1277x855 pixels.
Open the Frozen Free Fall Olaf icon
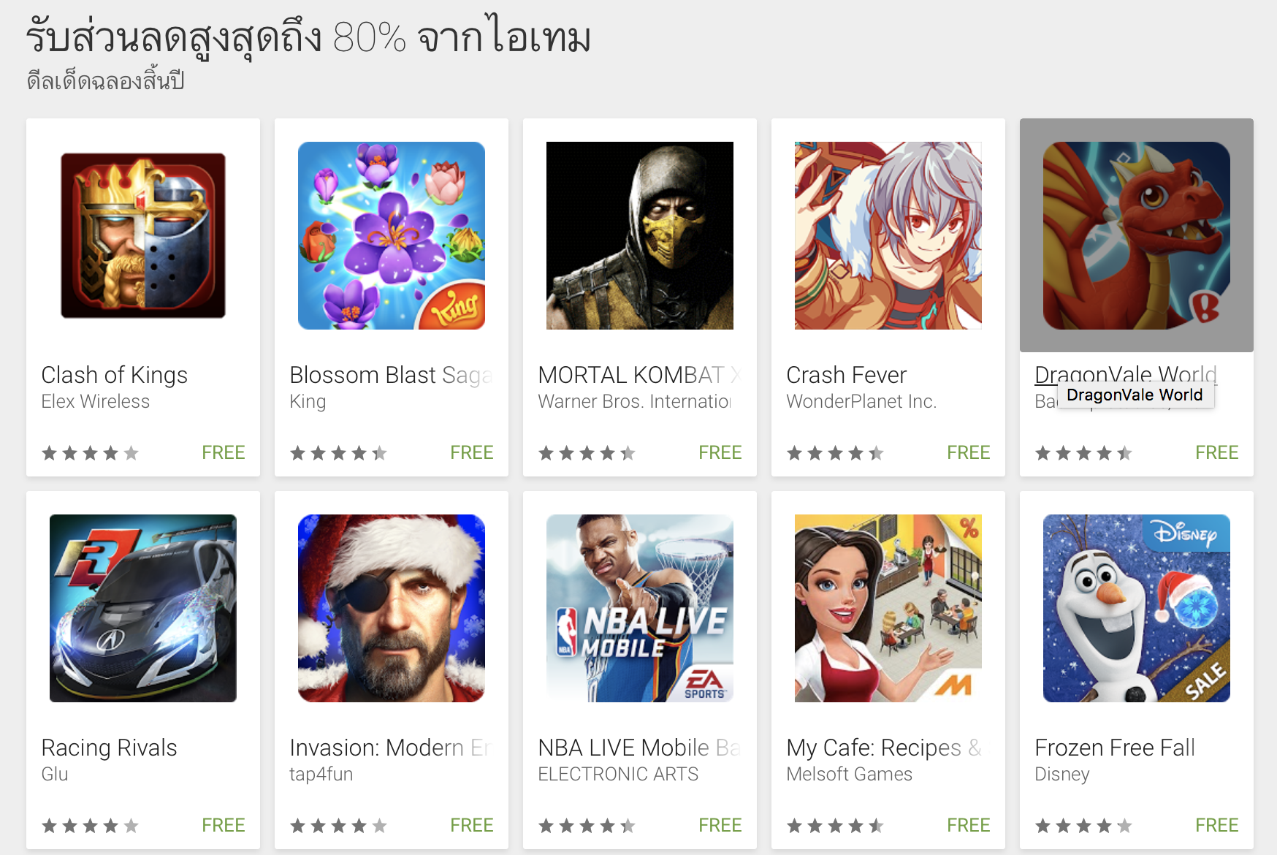pyautogui.click(x=1137, y=608)
